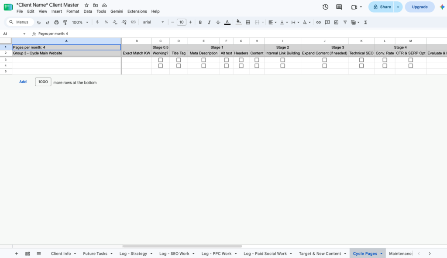Open the Insert menu

click(56, 11)
